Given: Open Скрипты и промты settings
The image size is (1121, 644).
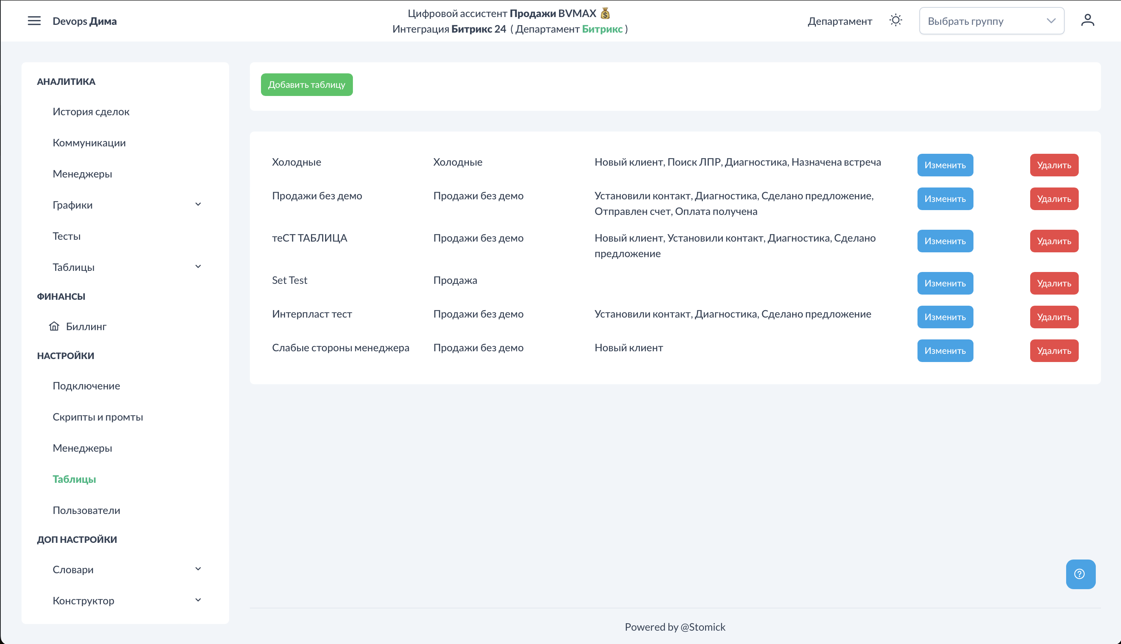Looking at the screenshot, I should [97, 416].
